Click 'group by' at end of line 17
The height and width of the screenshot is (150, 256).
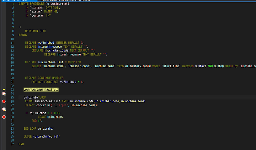pyautogui.click(x=231, y=66)
